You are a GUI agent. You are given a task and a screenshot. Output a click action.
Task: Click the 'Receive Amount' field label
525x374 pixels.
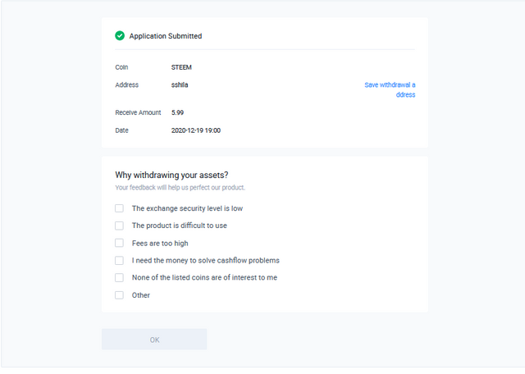tap(138, 112)
